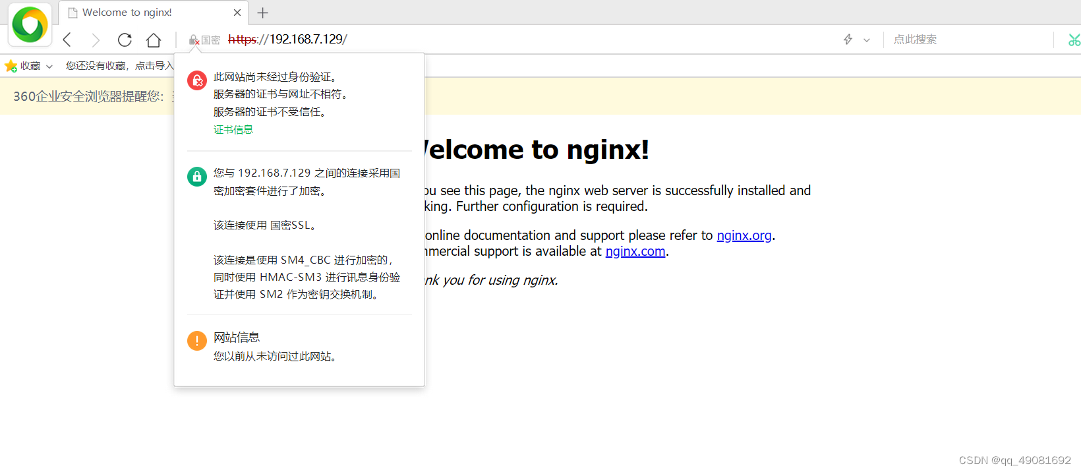
Task: Select the Welcome to nginx! tab
Action: [153, 13]
